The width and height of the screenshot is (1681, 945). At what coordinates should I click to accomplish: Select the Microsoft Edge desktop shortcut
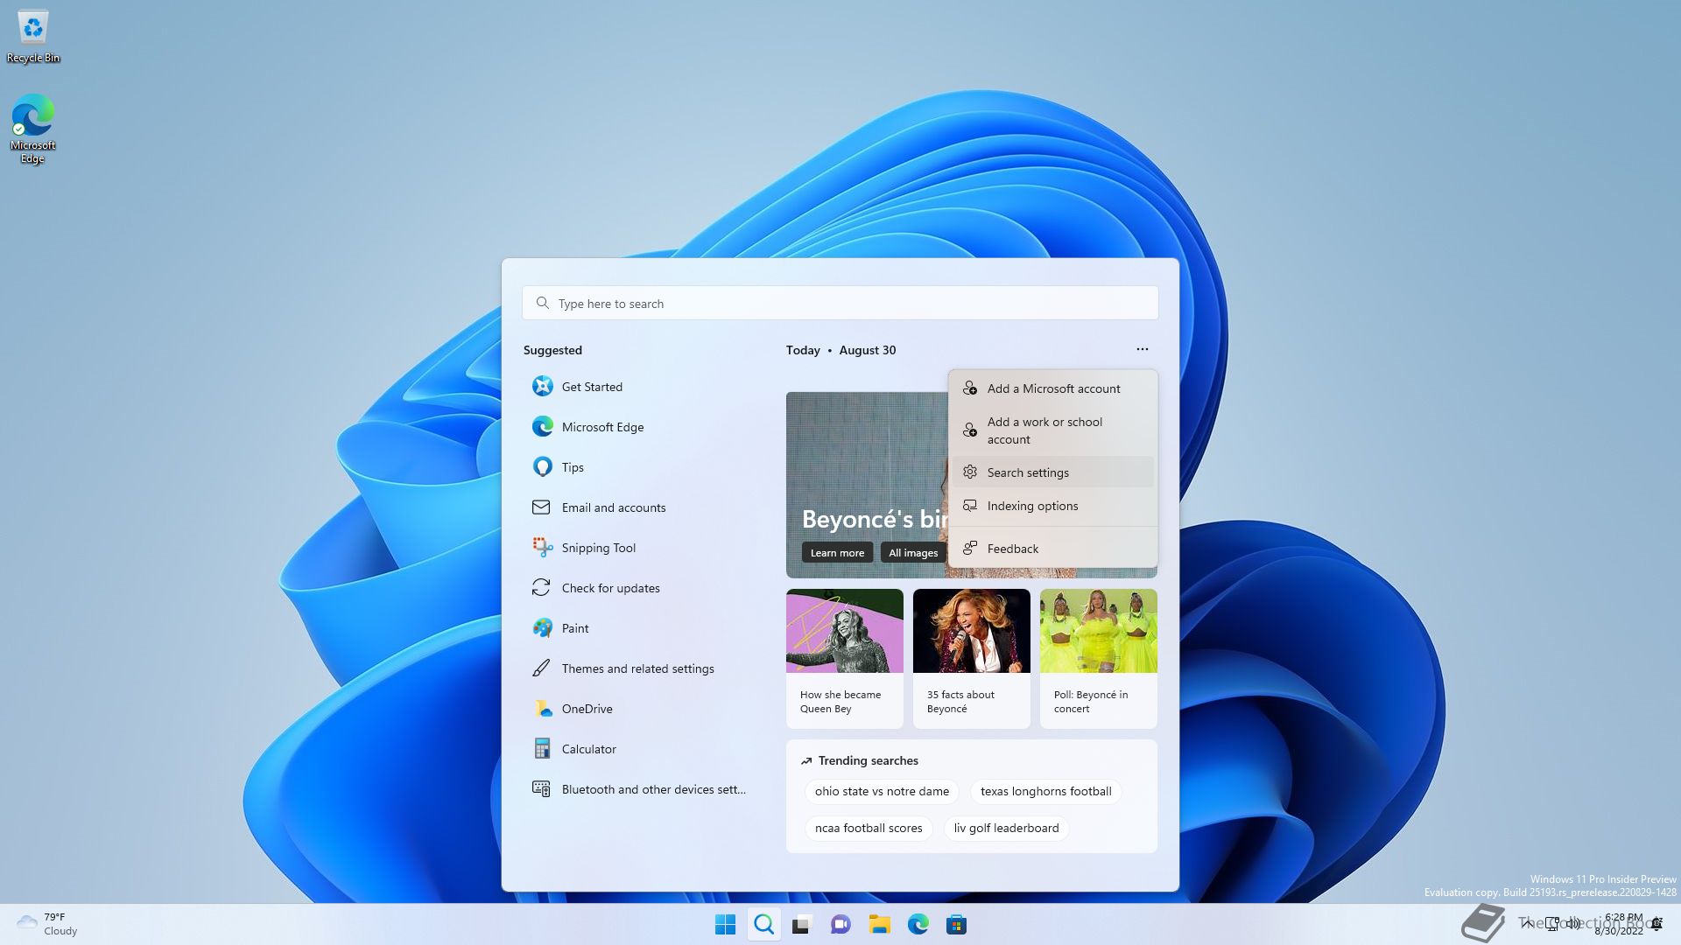pyautogui.click(x=32, y=129)
